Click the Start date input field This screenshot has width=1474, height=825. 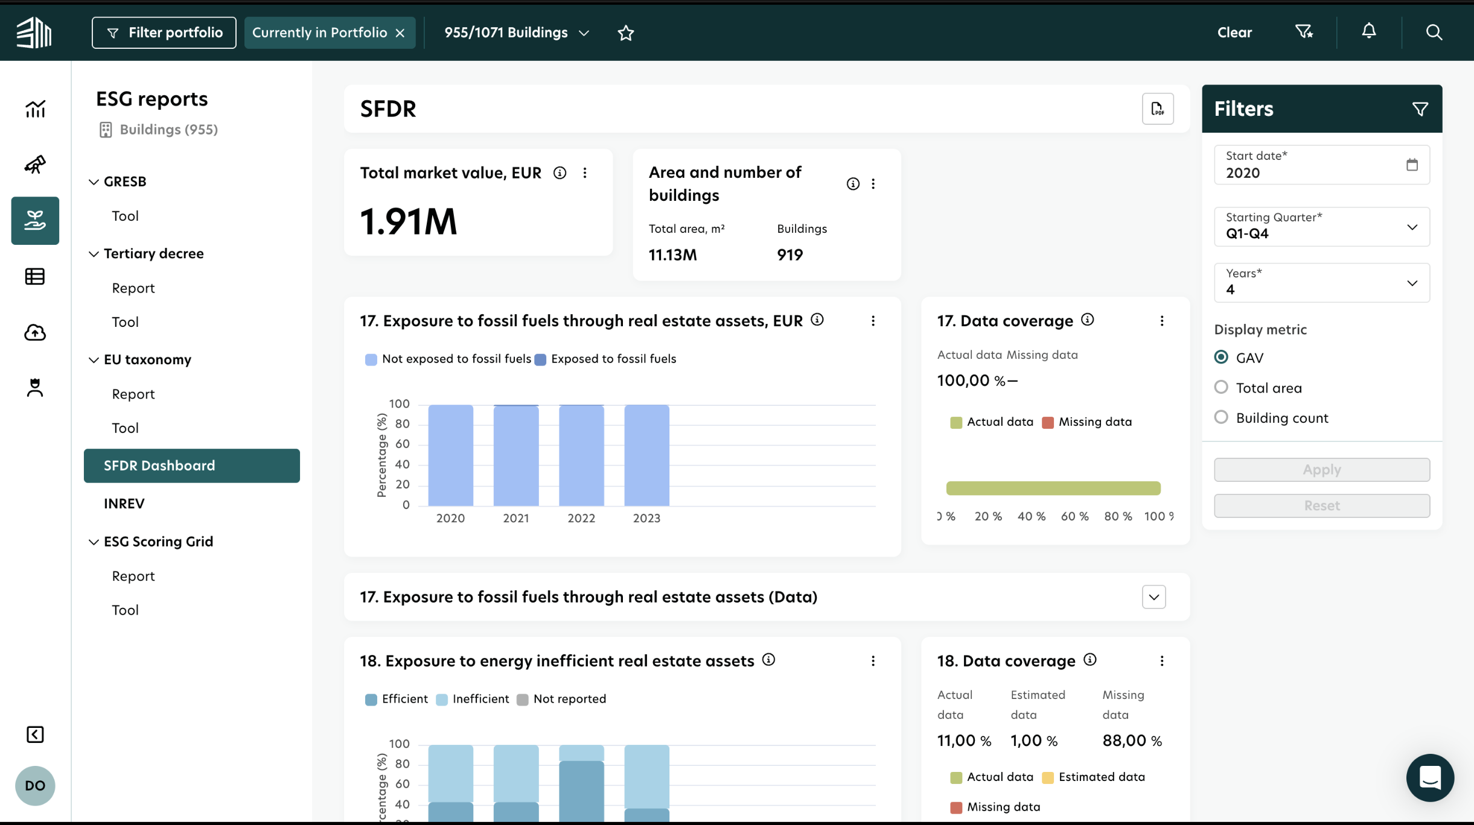[x=1322, y=165]
